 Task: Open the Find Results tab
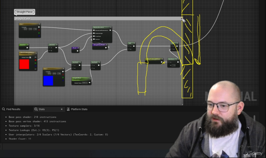coord(13,109)
